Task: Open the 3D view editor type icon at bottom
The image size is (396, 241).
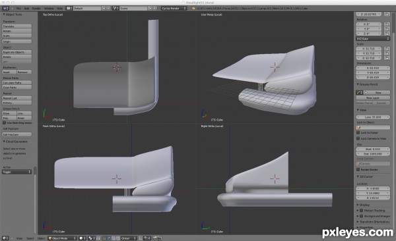Action: coord(5,238)
